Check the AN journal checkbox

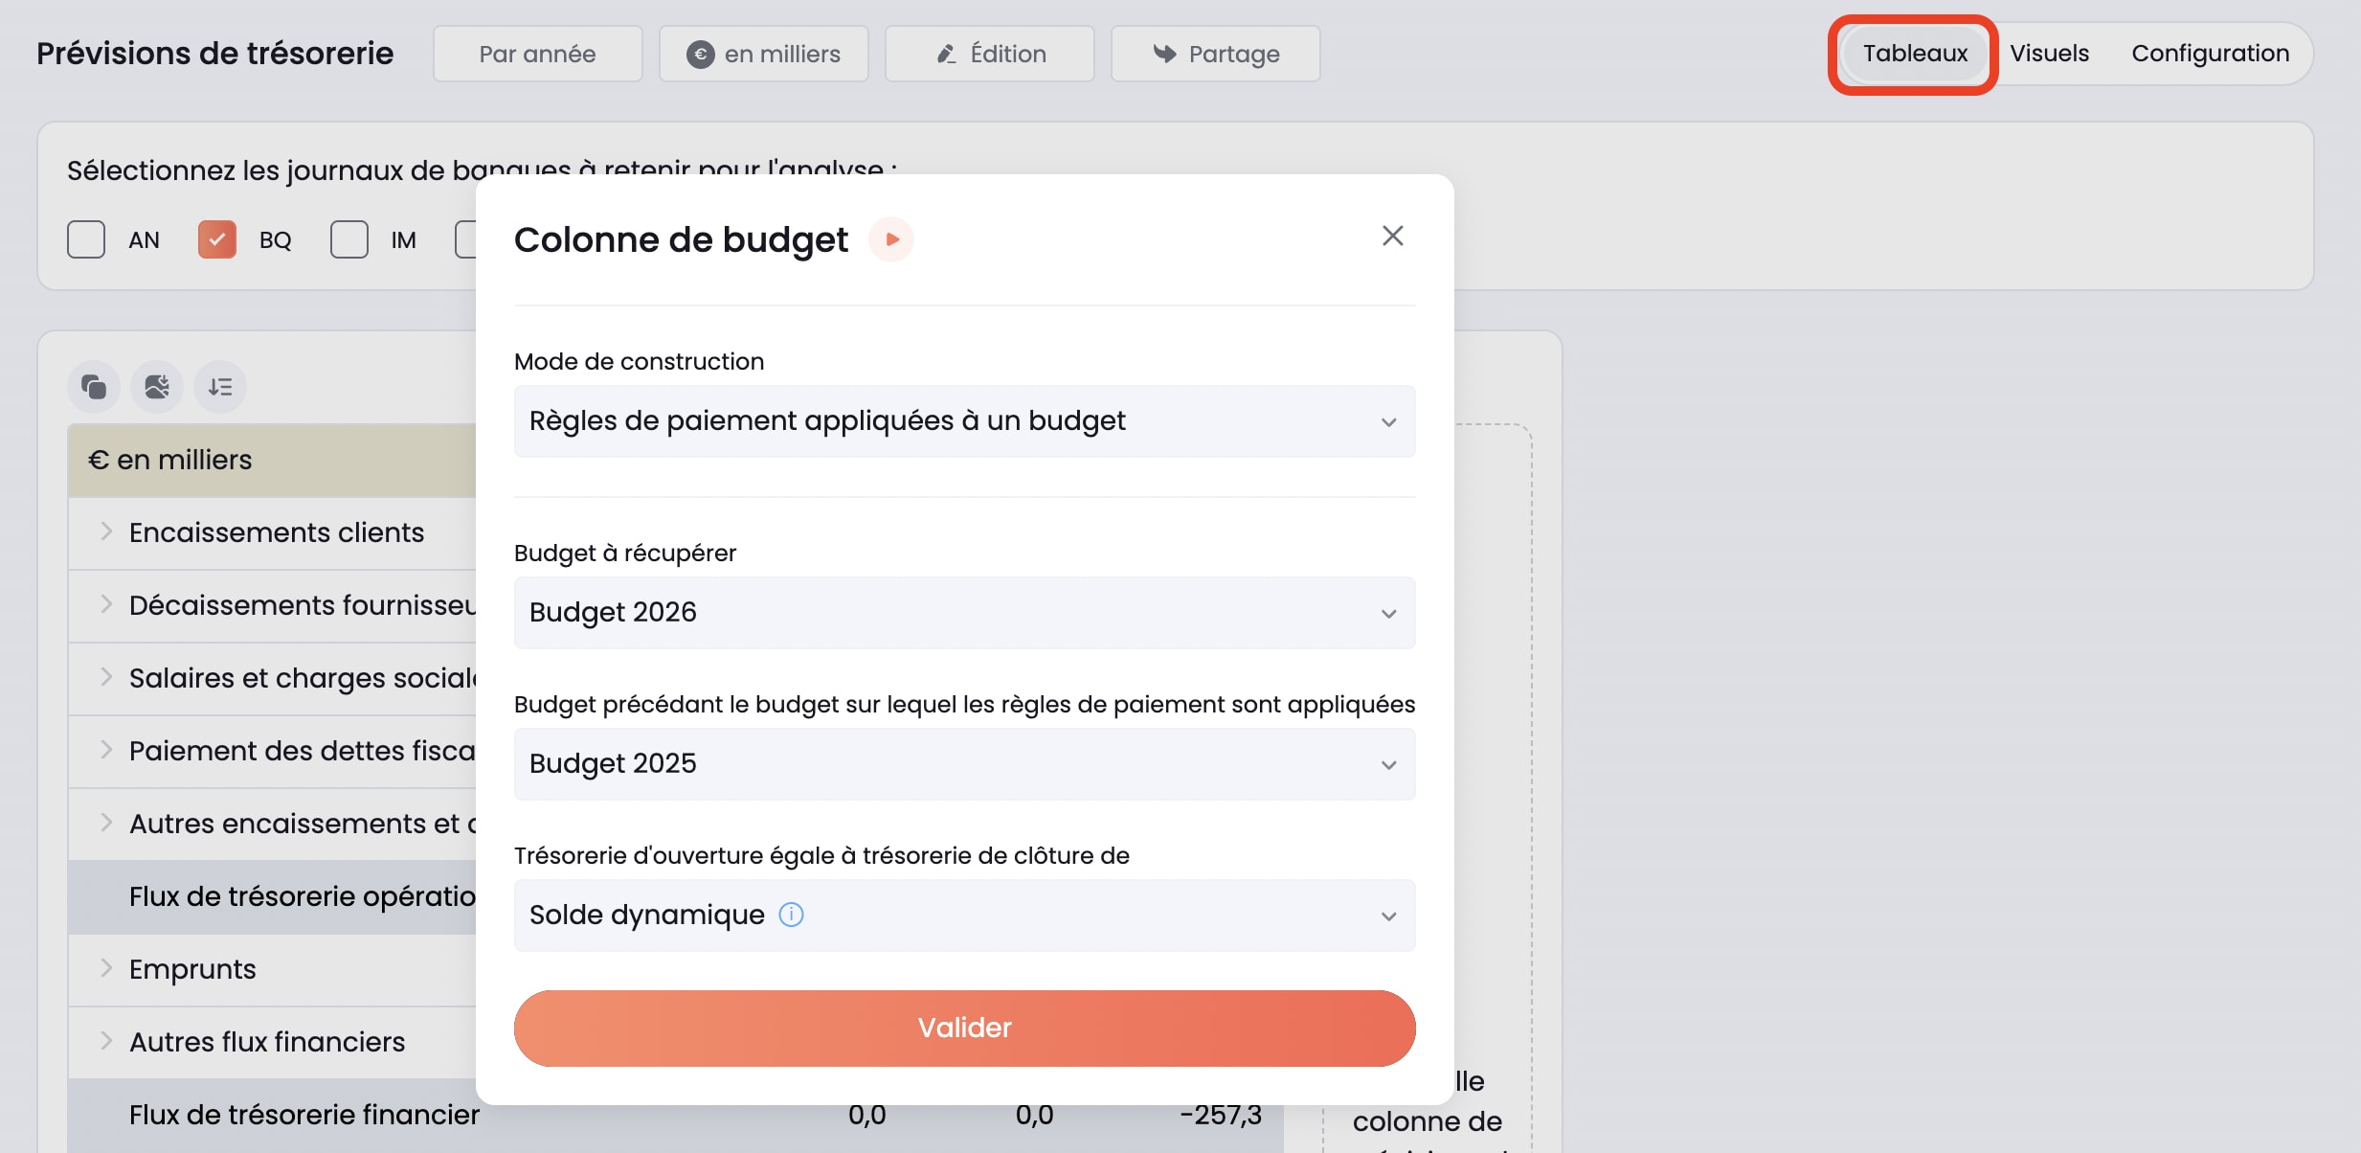85,239
